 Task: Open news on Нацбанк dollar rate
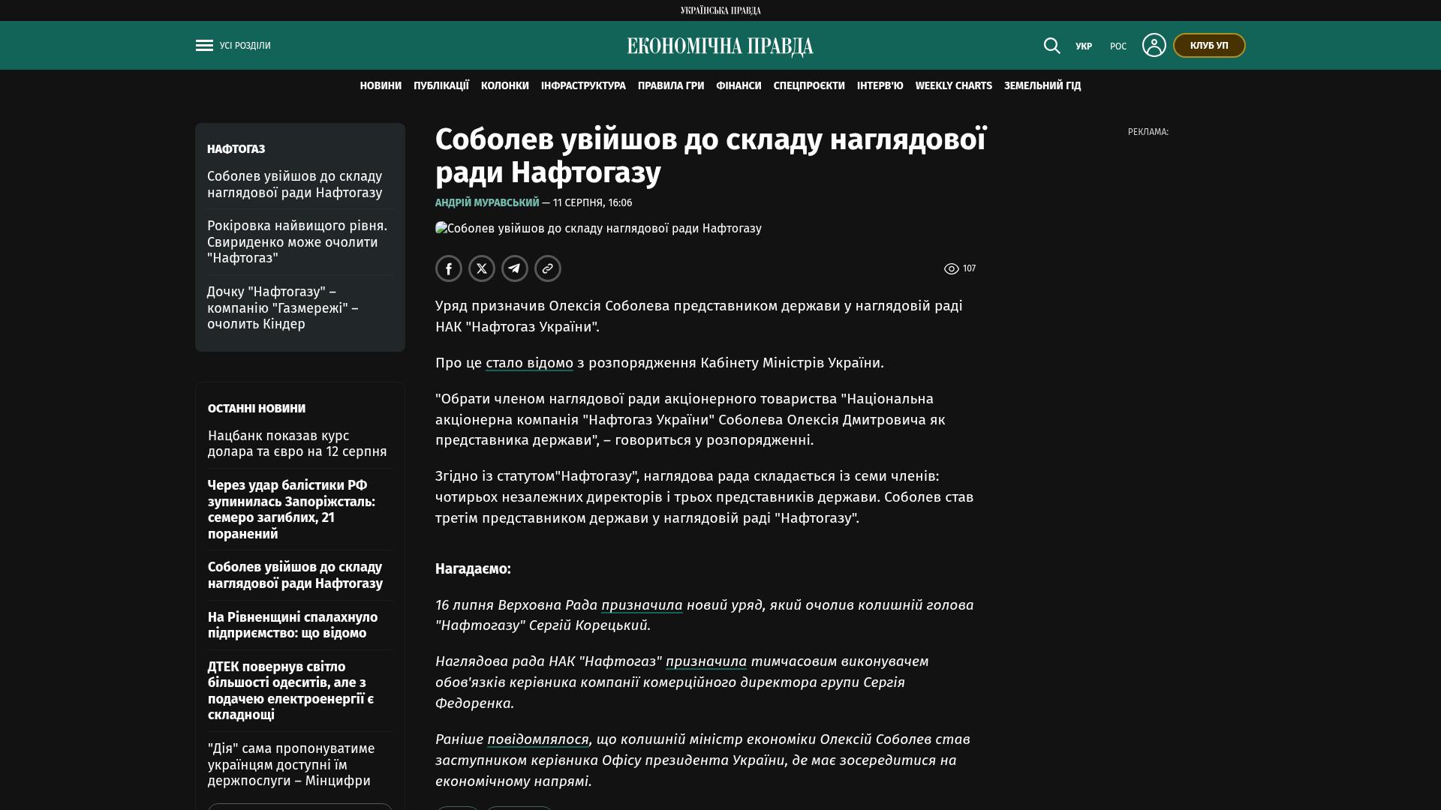pyautogui.click(x=297, y=444)
